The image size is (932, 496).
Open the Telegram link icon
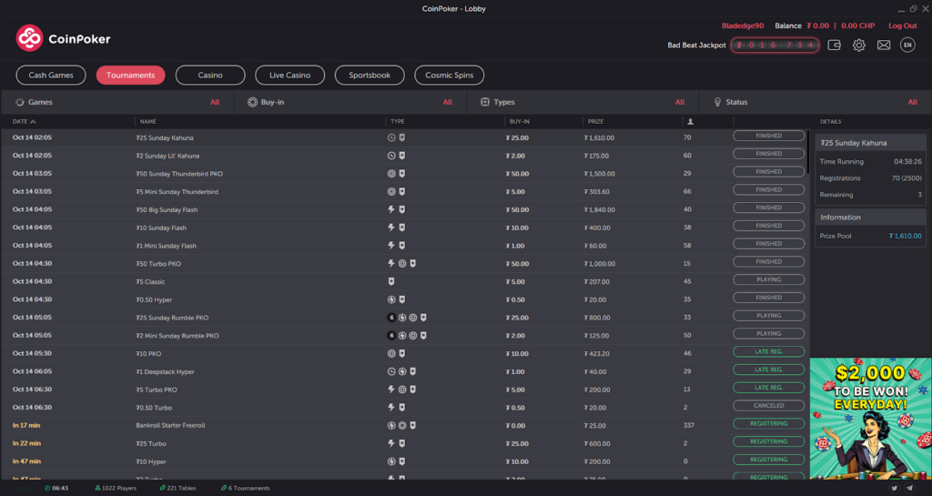click(x=909, y=488)
